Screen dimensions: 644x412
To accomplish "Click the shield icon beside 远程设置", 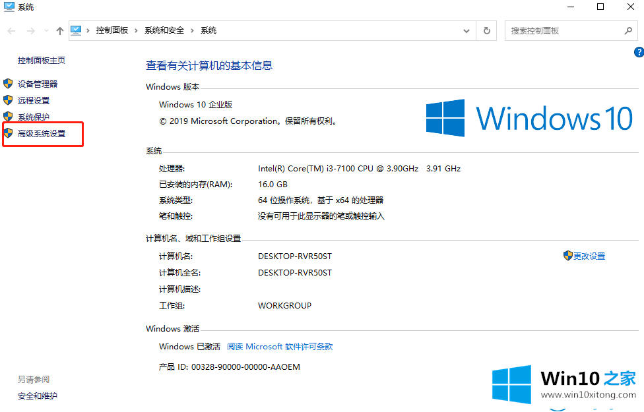I will [8, 100].
